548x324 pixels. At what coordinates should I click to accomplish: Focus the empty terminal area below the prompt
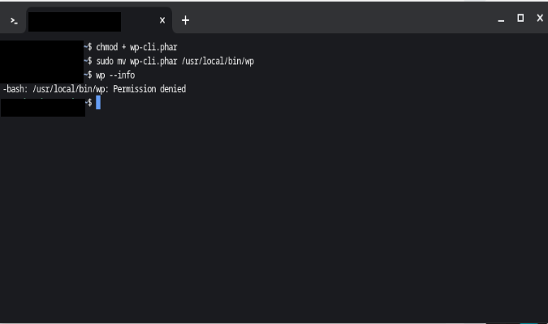pyautogui.click(x=274, y=216)
